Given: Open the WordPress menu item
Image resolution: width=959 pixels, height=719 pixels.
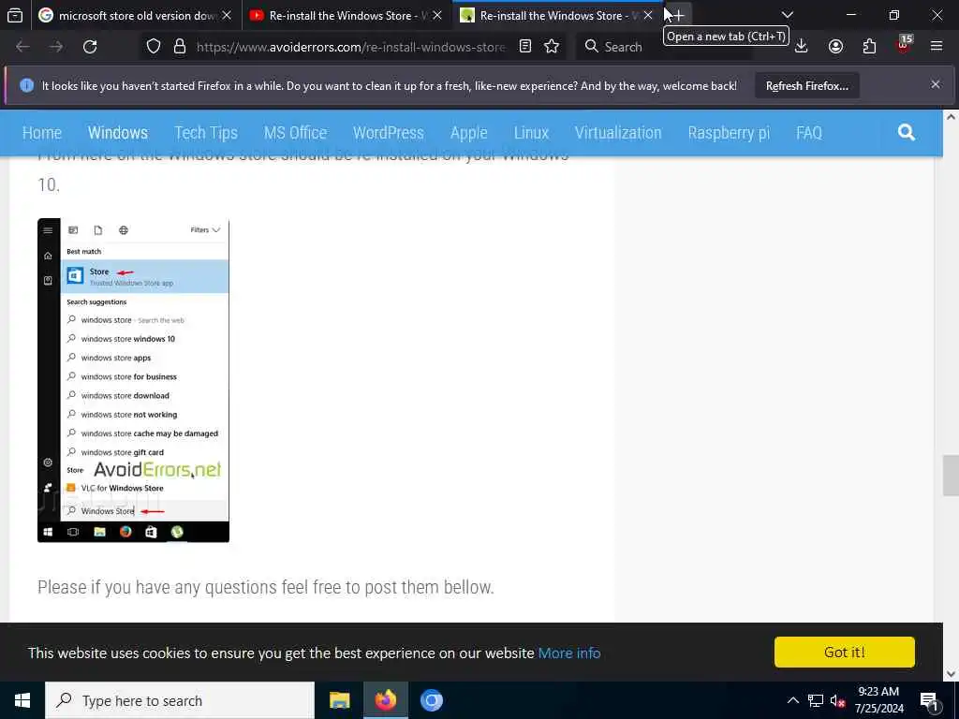Looking at the screenshot, I should [389, 133].
